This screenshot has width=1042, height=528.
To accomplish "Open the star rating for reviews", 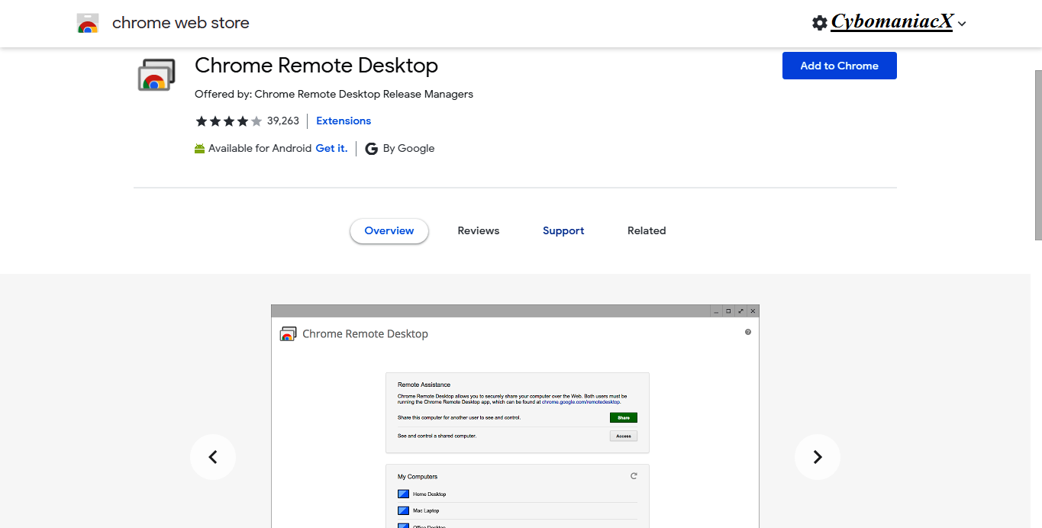I will point(228,121).
